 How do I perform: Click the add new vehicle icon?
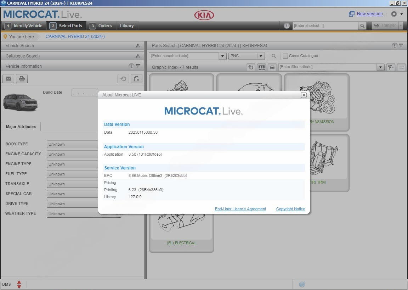(137, 79)
